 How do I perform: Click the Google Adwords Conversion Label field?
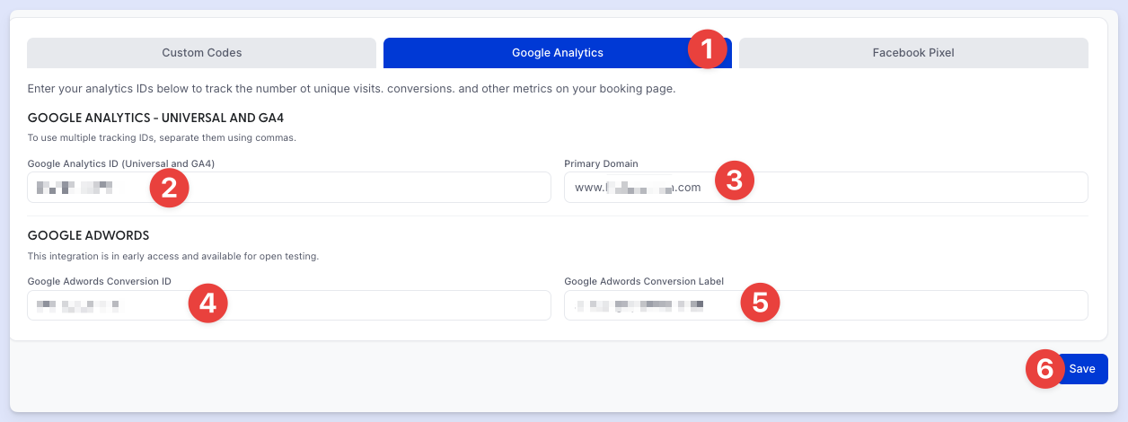pyautogui.click(x=826, y=305)
